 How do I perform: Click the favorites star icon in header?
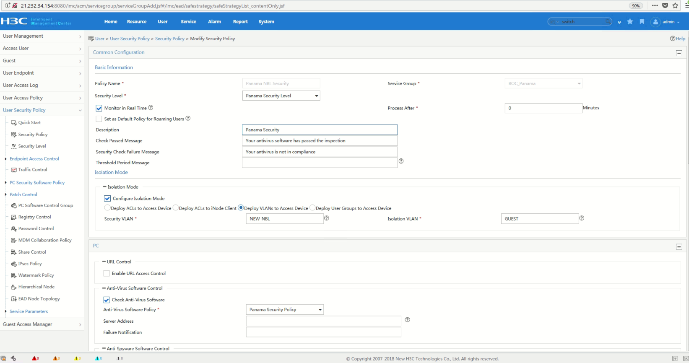click(x=630, y=22)
